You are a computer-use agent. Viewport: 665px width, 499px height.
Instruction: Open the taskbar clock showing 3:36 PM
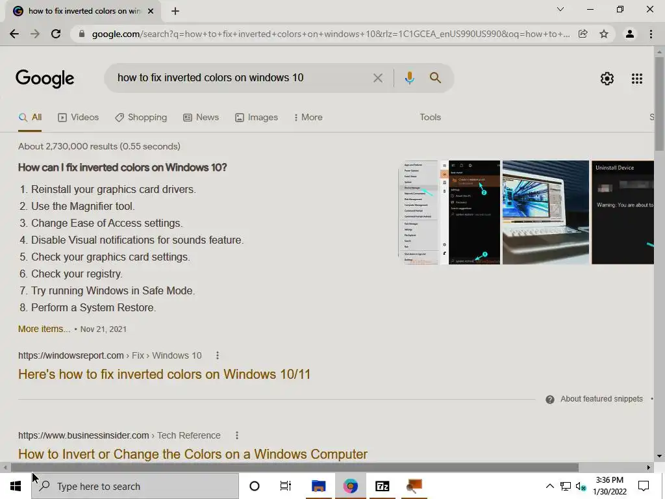[610, 486]
